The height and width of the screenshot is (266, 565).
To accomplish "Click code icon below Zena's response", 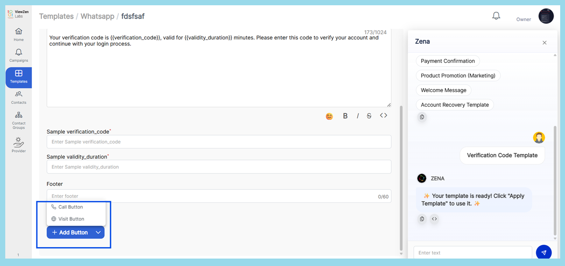I will (x=434, y=219).
